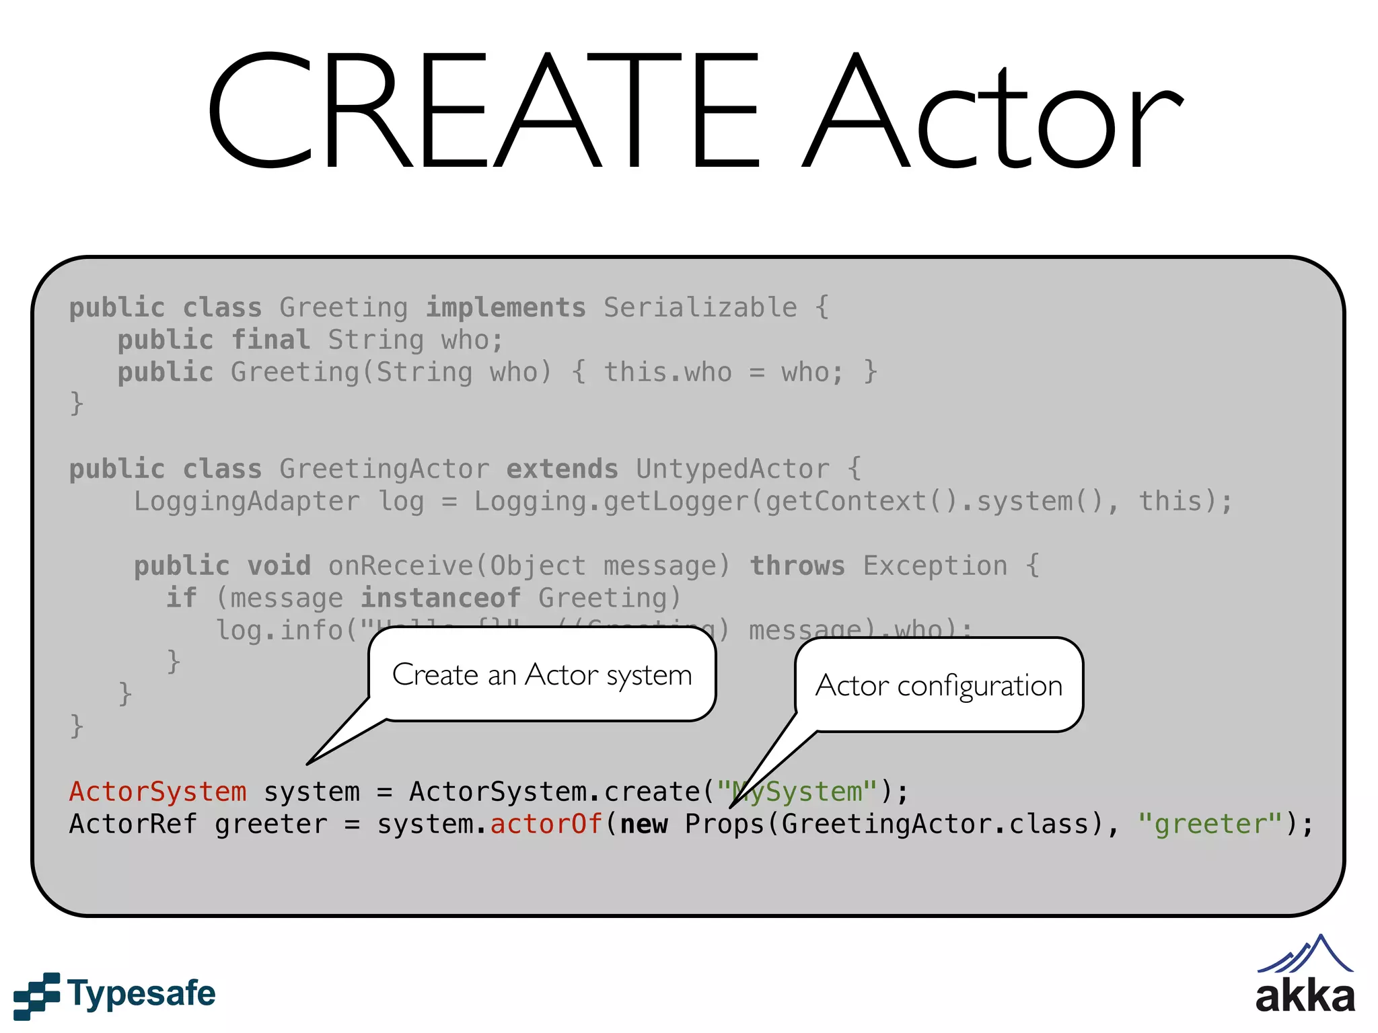The height and width of the screenshot is (1033, 1378).
Task: Click the "Actor configuration" callout bubble
Action: (939, 685)
